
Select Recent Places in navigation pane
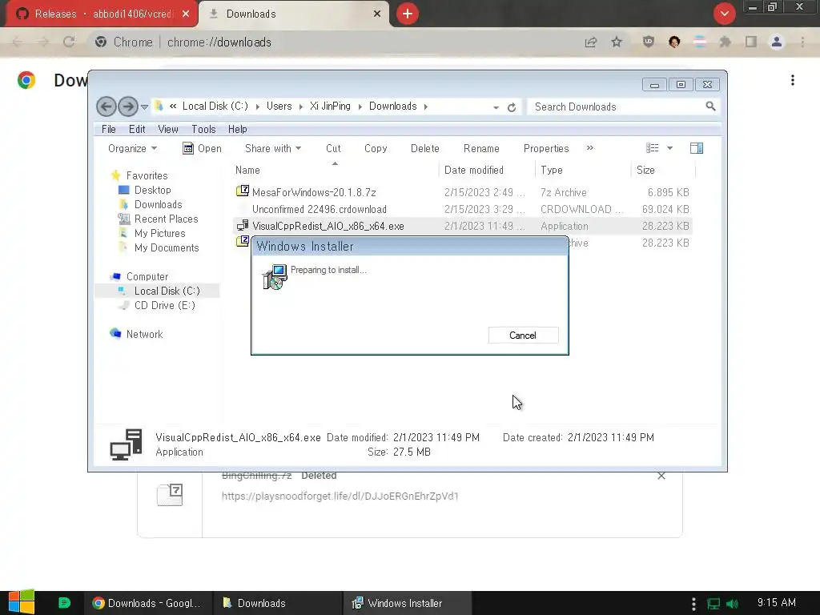point(166,219)
